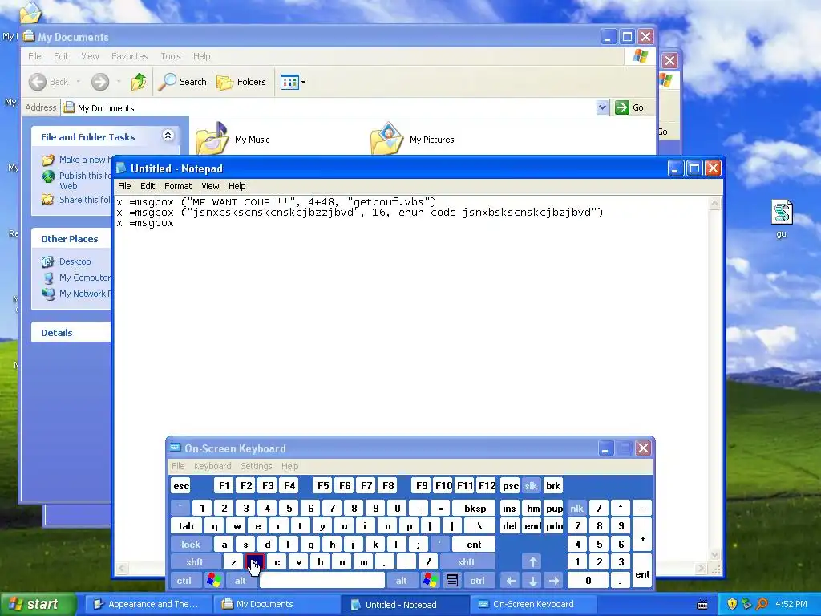Click the right Windows logo key
821x616 pixels.
point(431,581)
